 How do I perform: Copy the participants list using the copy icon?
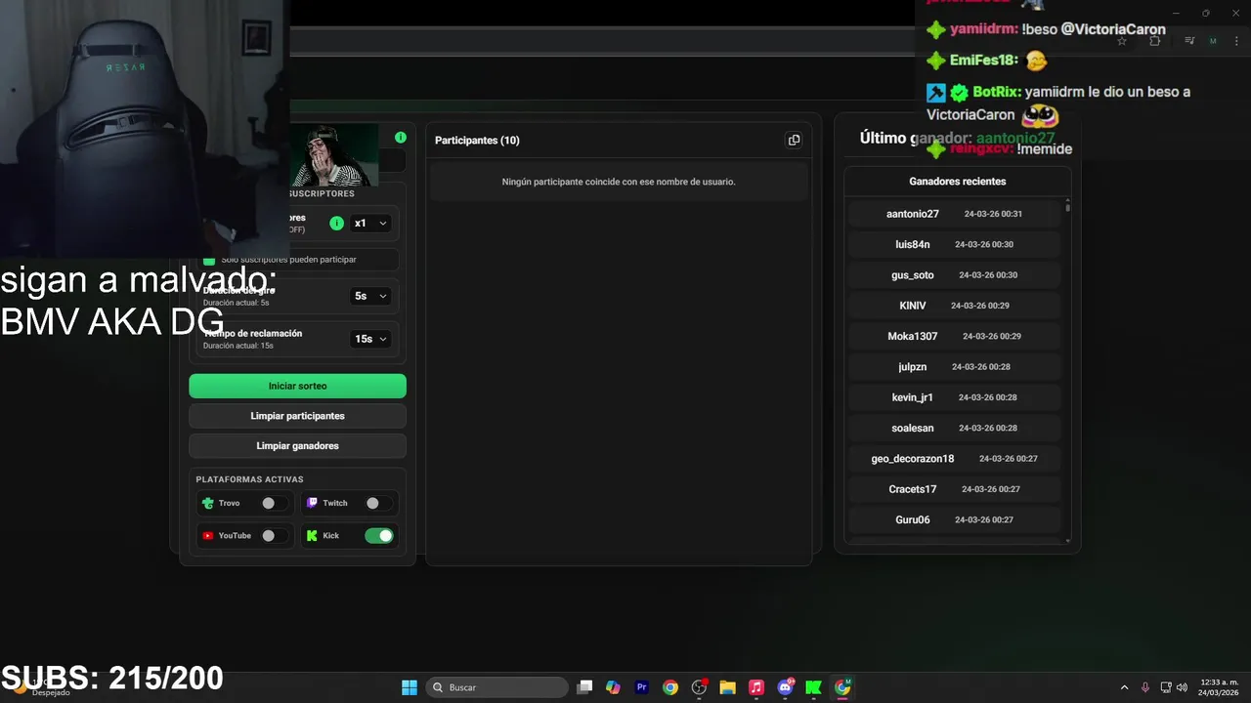794,141
